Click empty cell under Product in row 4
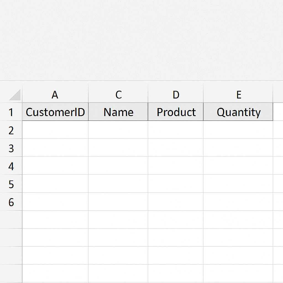This screenshot has width=283, height=283. [x=175, y=166]
